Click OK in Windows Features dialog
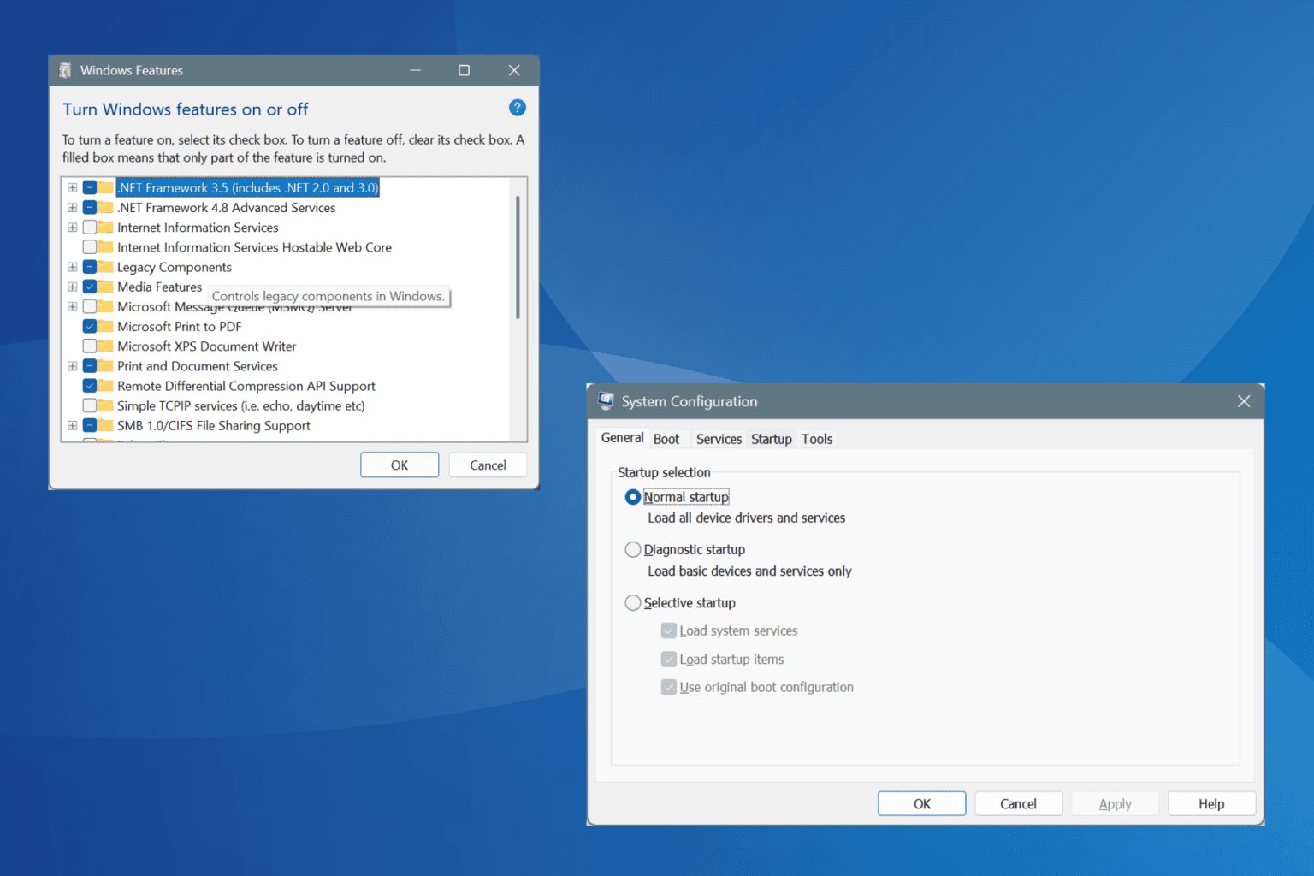Image resolution: width=1314 pixels, height=876 pixels. 400,465
